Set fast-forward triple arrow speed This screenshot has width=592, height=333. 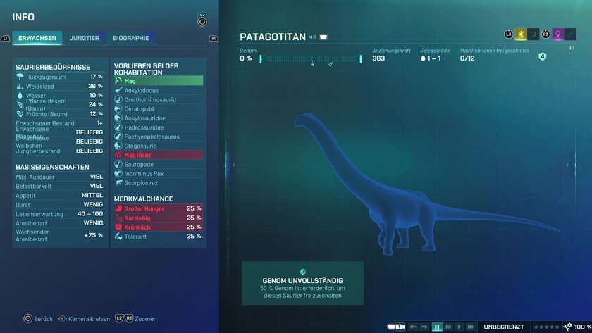(471, 327)
